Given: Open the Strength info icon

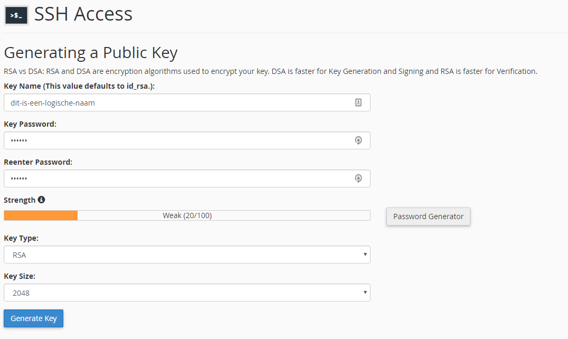Looking at the screenshot, I should (42, 200).
